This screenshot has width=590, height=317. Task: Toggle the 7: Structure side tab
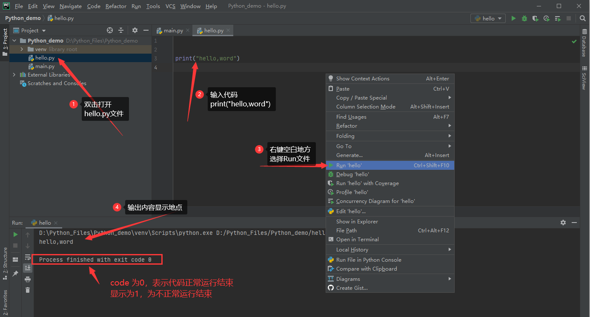tap(5, 263)
